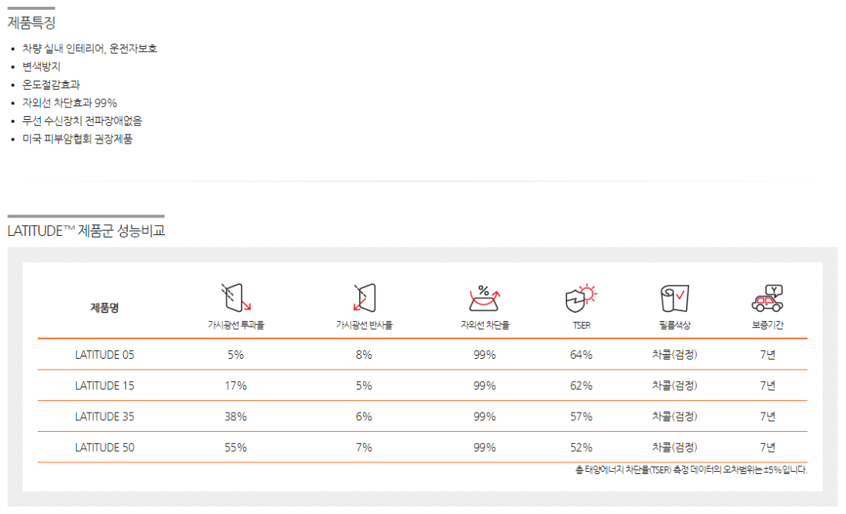Click the 8% reflectance value
The image size is (846, 514).
(x=365, y=354)
